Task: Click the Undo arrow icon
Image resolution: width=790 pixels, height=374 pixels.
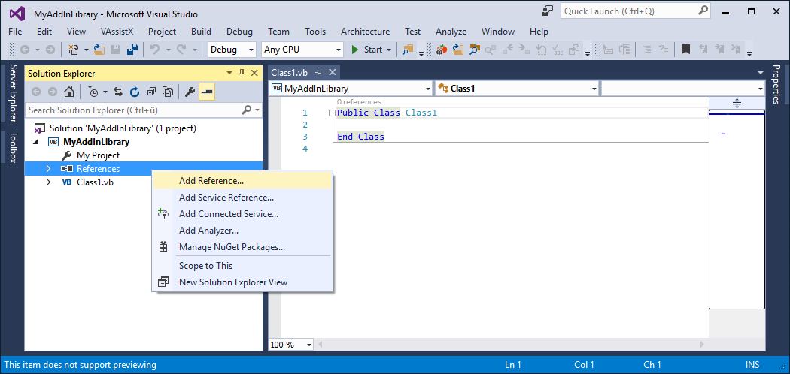Action: pos(155,50)
